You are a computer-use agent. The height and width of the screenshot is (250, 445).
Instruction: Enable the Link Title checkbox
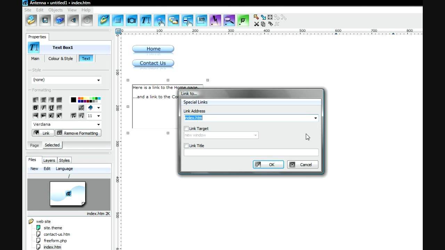[x=186, y=146]
